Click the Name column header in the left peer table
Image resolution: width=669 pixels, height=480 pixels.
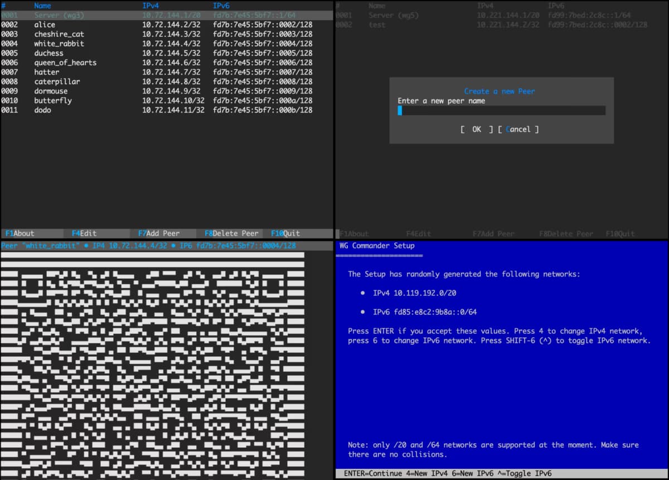pos(42,6)
